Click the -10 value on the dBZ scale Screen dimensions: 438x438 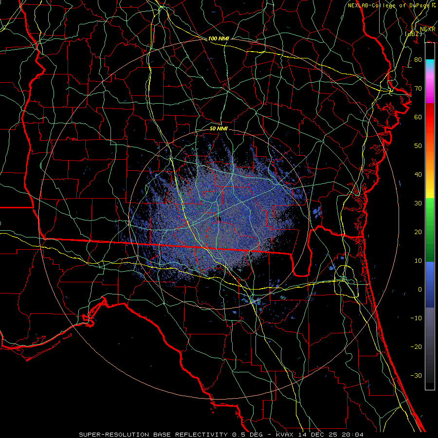(416, 318)
